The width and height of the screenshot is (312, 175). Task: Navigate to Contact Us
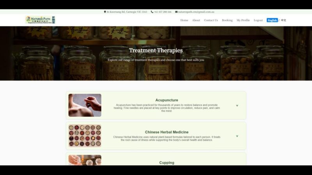click(211, 20)
